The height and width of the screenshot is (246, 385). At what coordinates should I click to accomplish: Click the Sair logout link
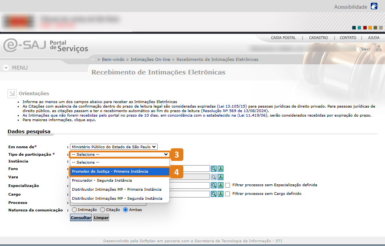365,49
